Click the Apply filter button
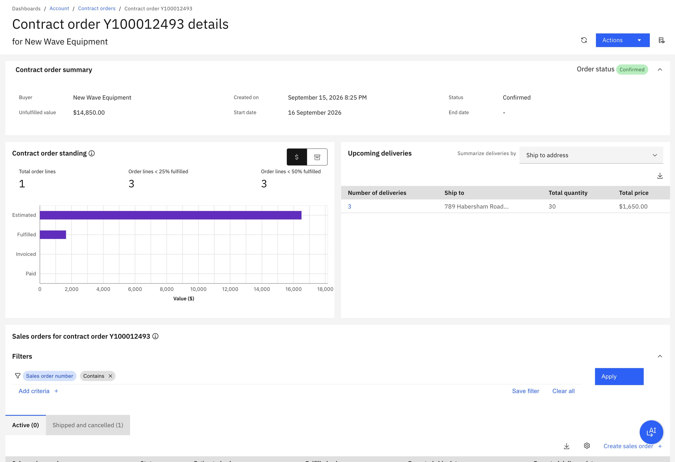 pyautogui.click(x=619, y=377)
